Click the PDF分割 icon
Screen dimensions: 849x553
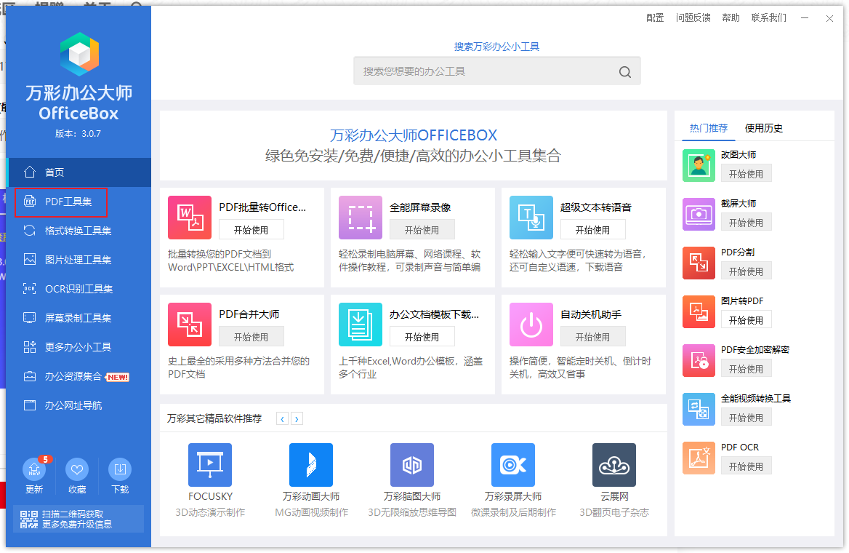tap(699, 263)
